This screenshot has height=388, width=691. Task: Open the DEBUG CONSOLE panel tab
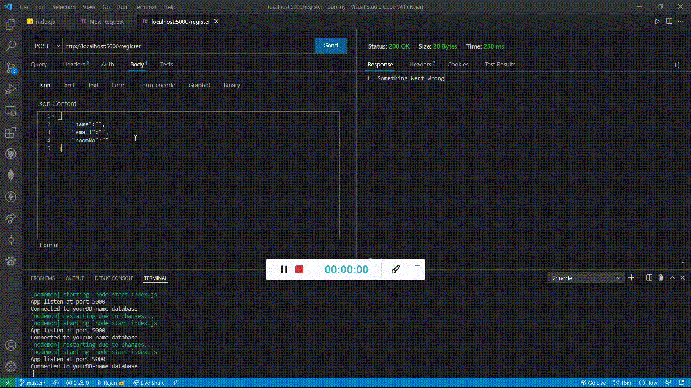114,278
